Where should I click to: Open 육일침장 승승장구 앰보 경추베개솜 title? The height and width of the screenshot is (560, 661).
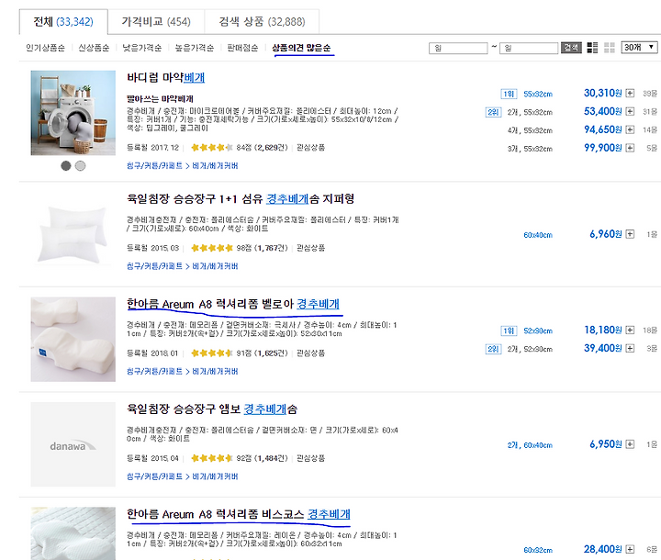pyautogui.click(x=212, y=409)
